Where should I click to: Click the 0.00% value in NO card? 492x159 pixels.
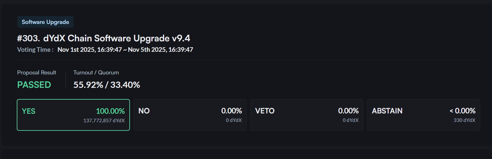(231, 111)
